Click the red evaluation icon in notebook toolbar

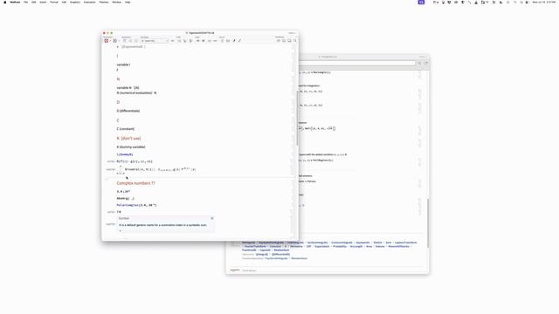107,41
